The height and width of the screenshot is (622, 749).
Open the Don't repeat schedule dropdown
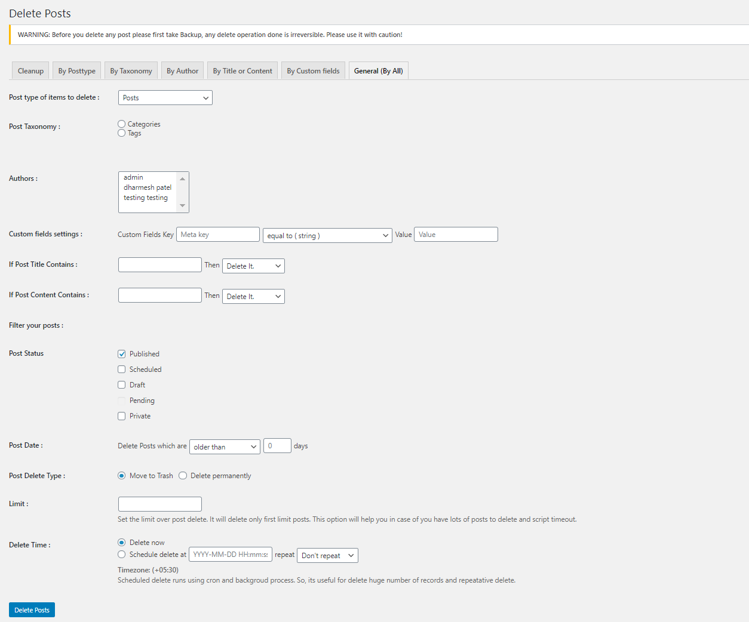[x=327, y=555]
